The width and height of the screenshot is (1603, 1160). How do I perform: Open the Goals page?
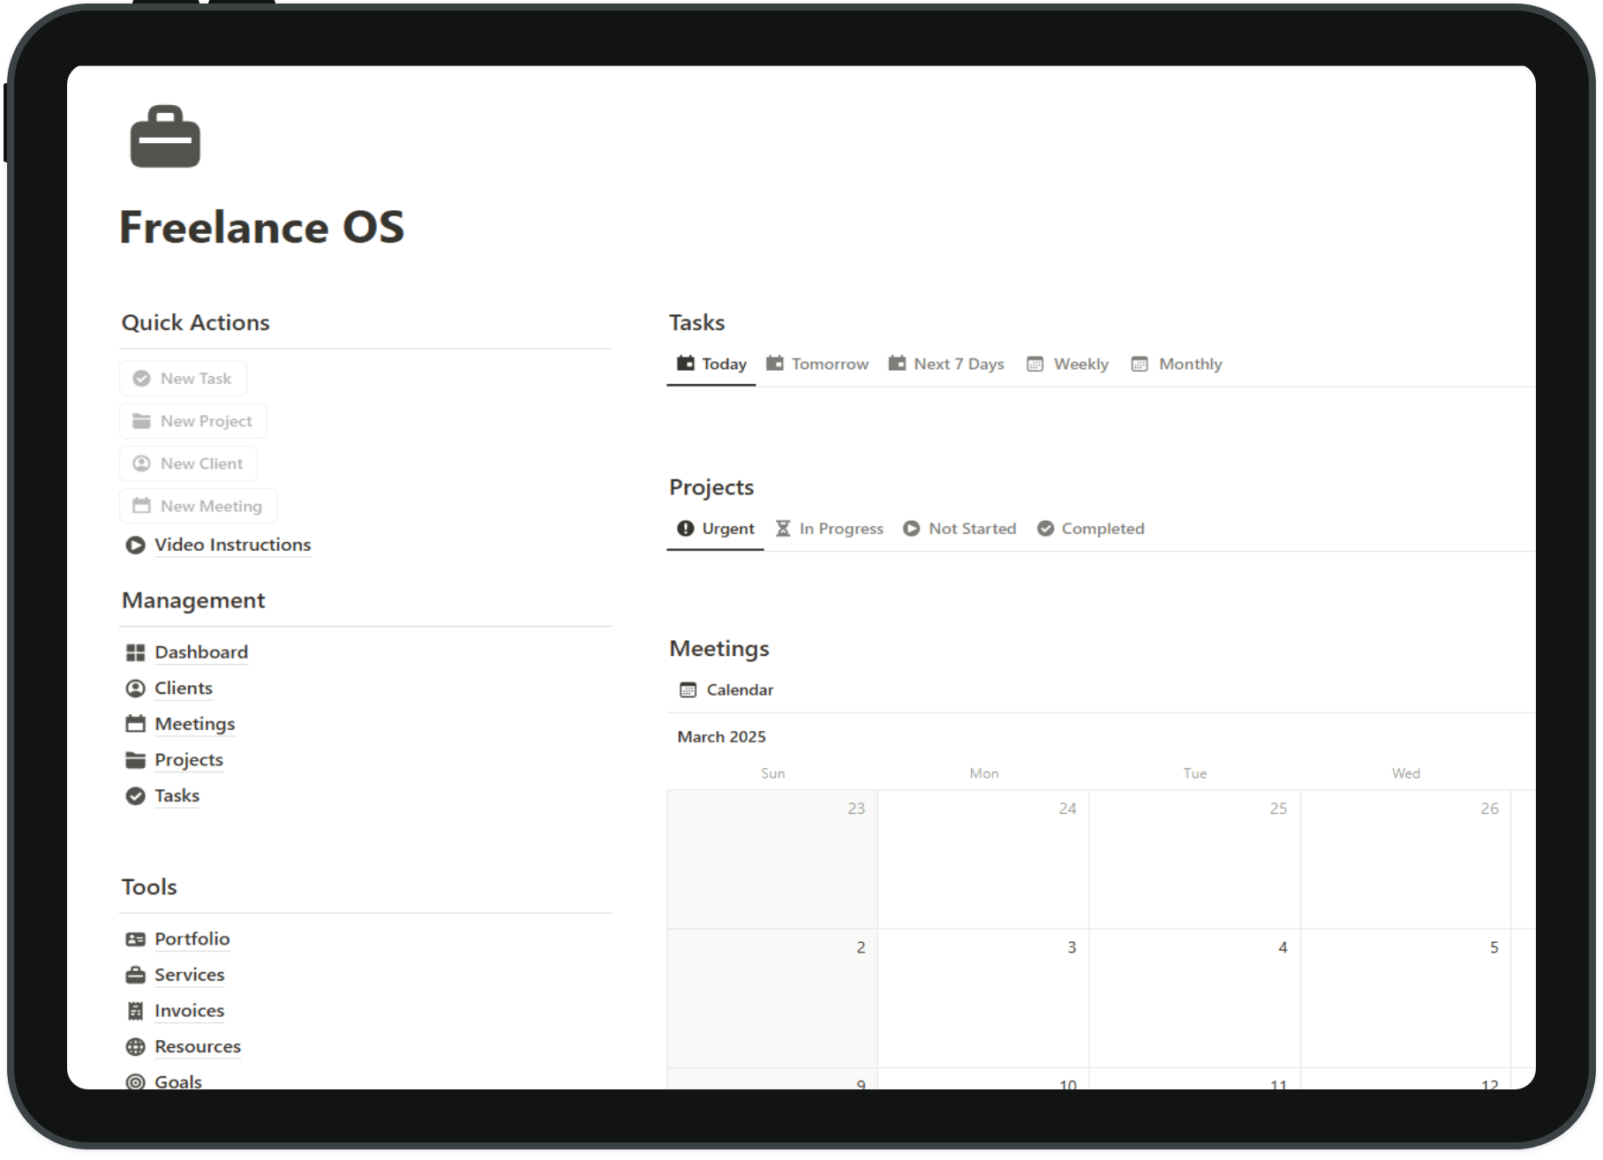point(178,1081)
